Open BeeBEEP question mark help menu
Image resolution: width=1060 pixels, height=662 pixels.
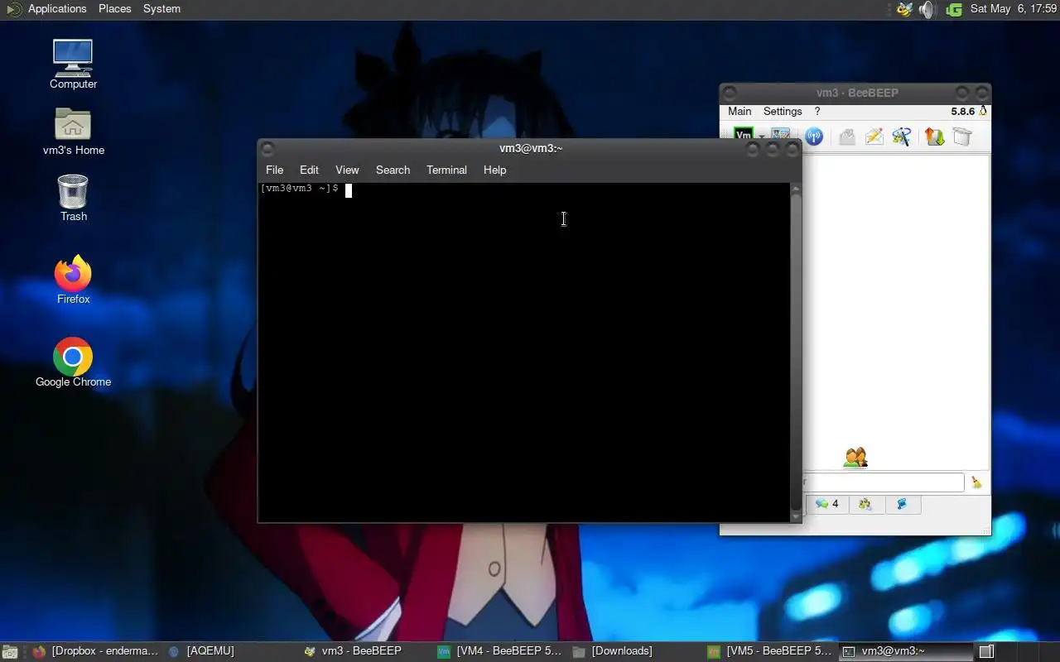(817, 111)
